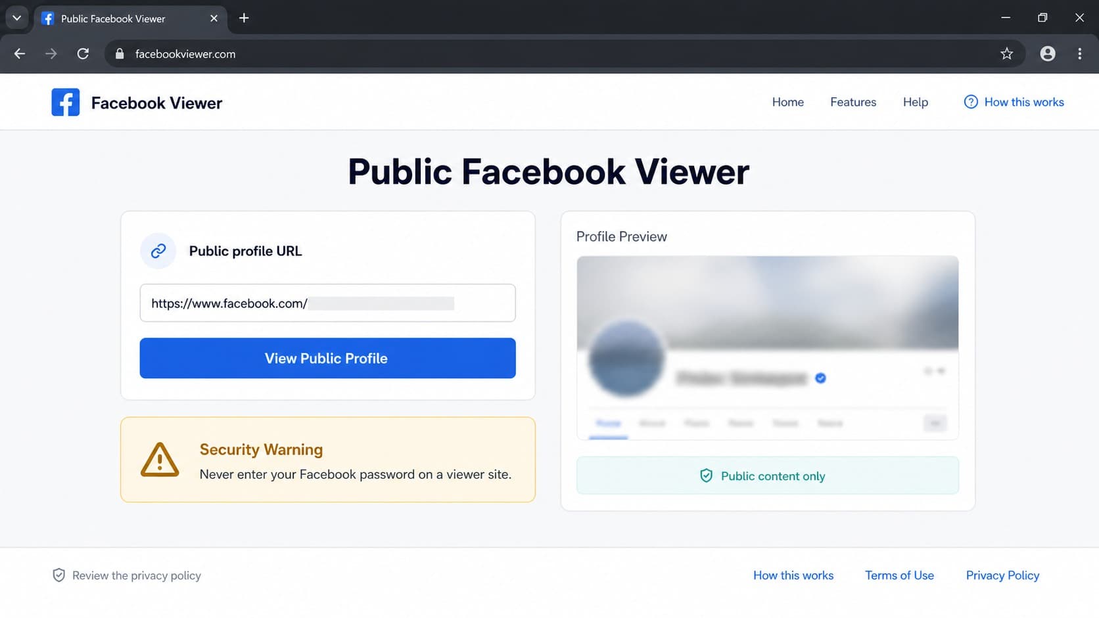Click the Facebook Viewer logo icon
This screenshot has height=618, width=1099.
pyautogui.click(x=66, y=102)
